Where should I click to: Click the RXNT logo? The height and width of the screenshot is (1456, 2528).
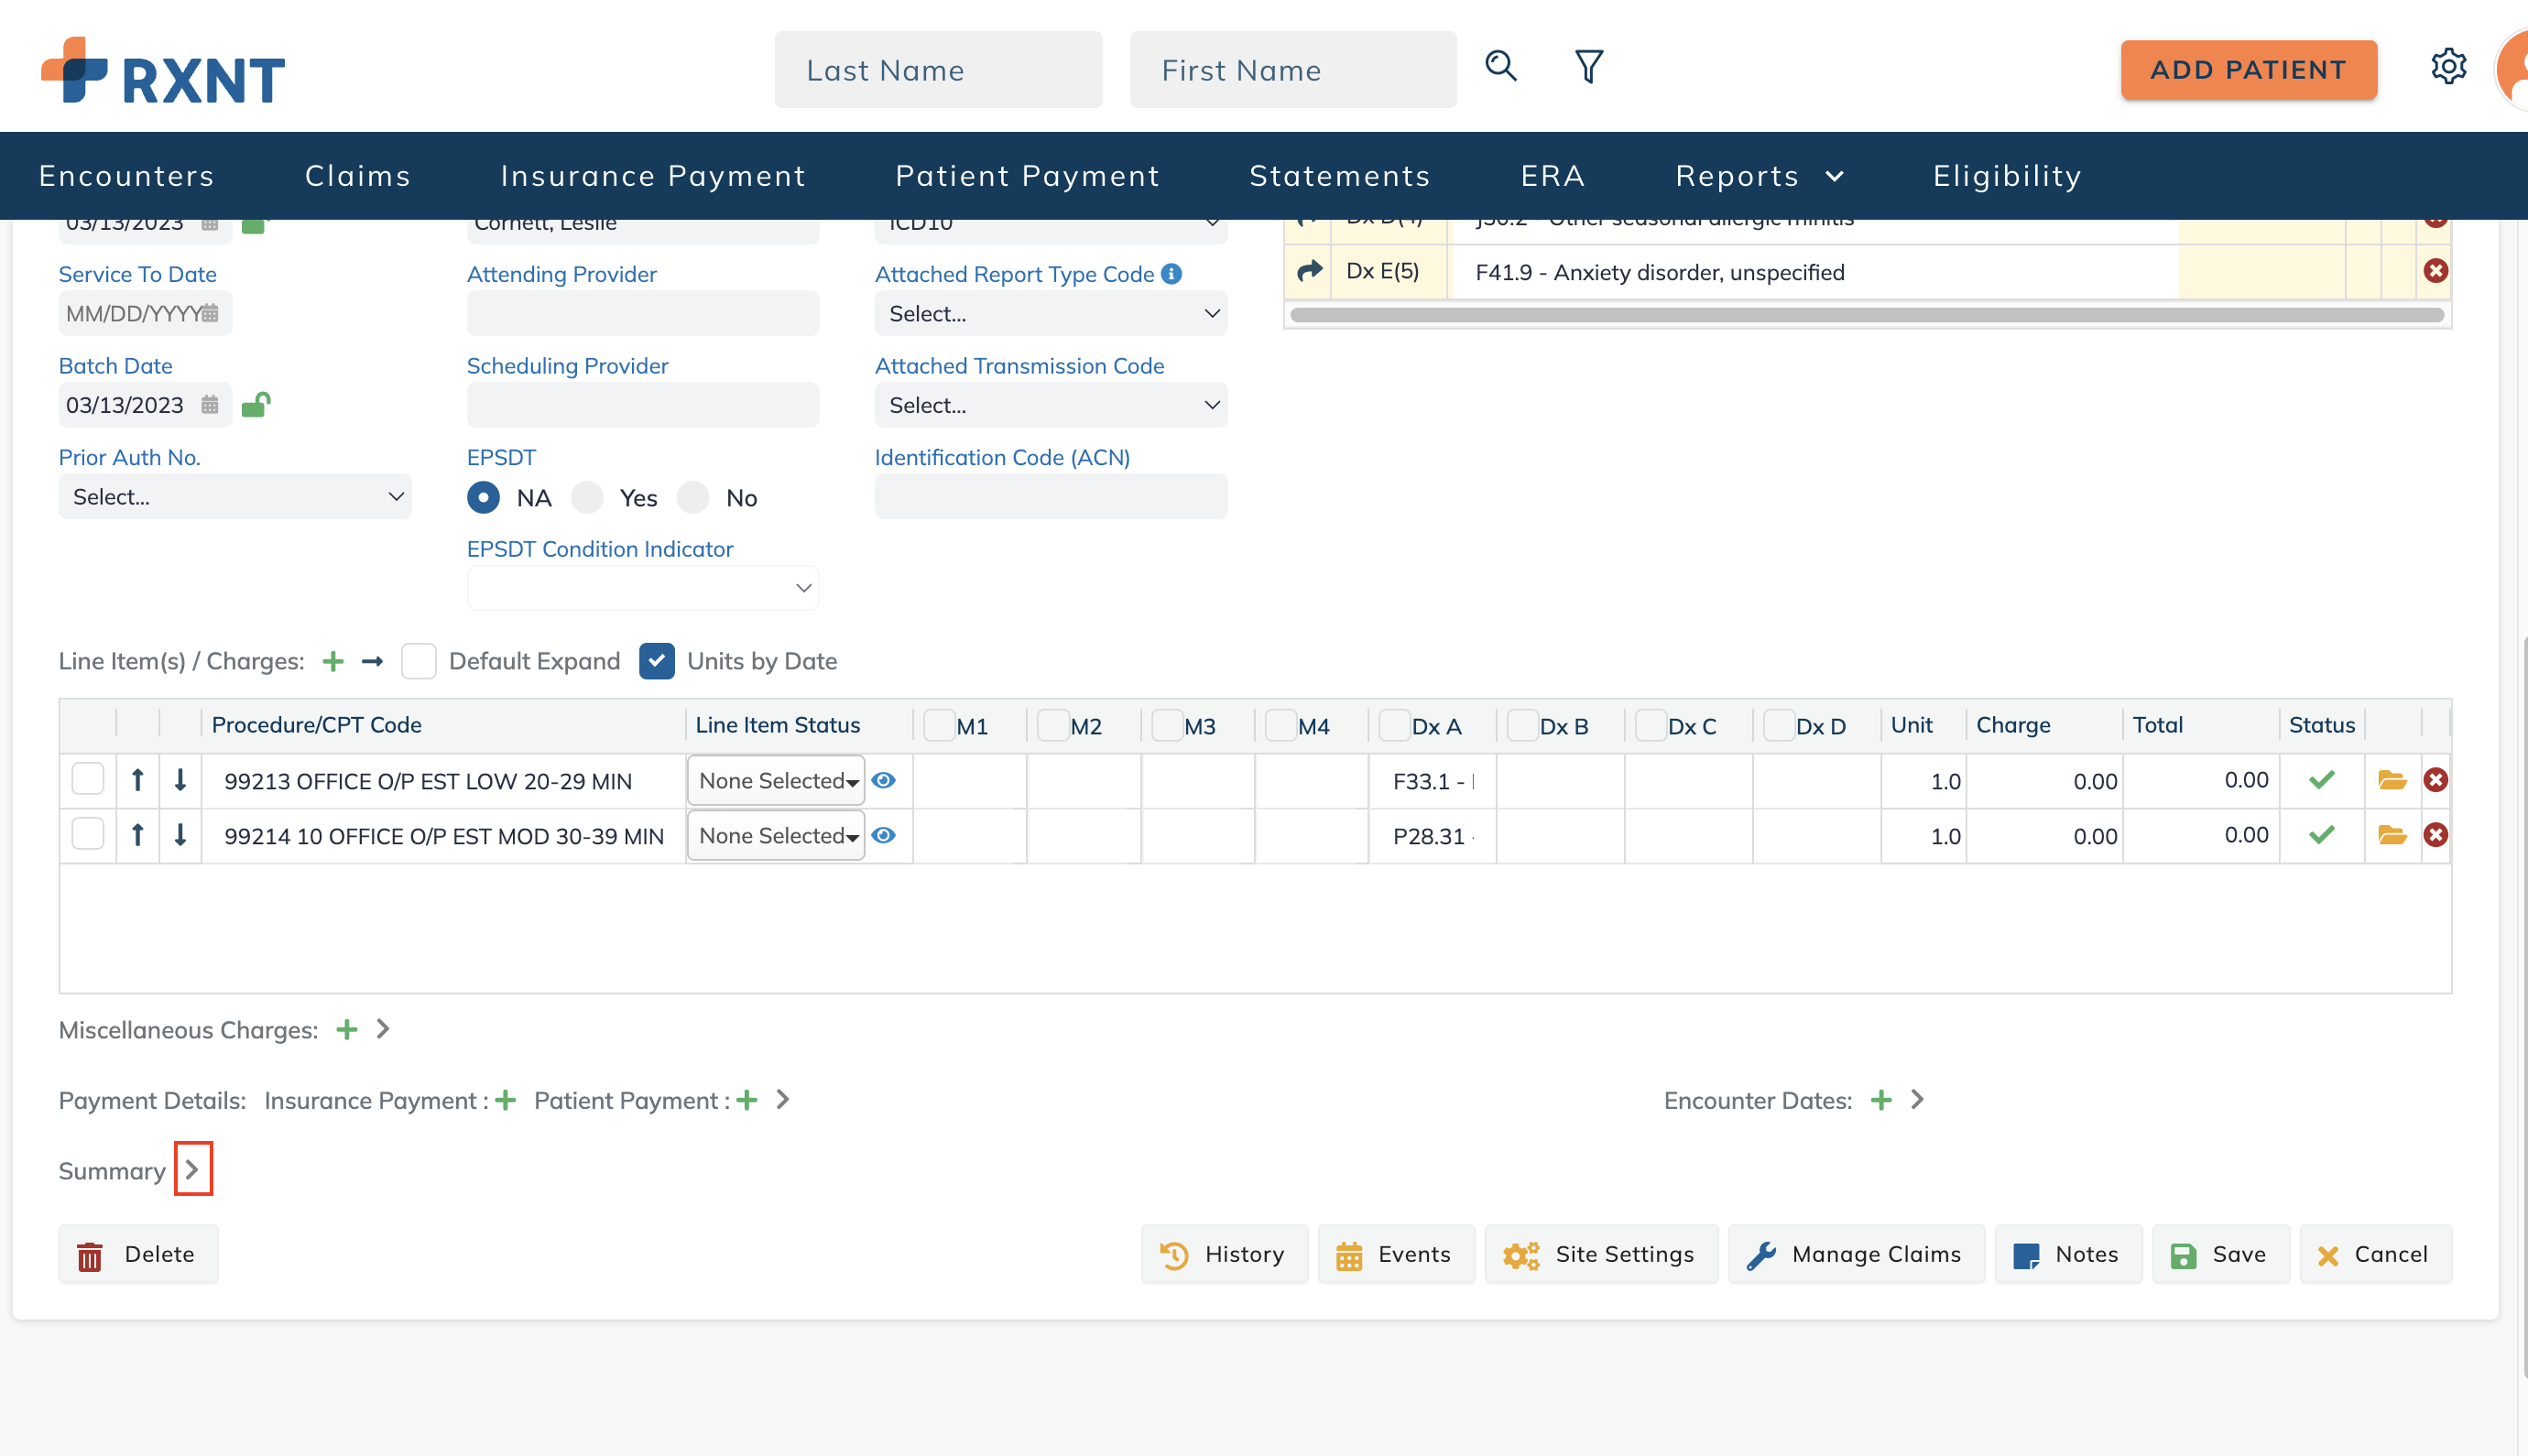click(x=163, y=72)
